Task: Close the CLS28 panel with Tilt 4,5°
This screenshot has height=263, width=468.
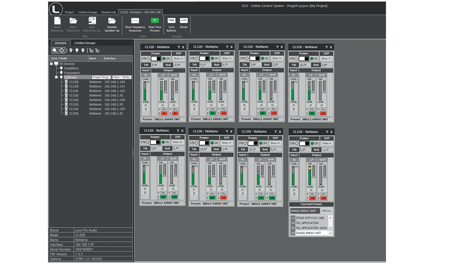Action: click(x=182, y=131)
